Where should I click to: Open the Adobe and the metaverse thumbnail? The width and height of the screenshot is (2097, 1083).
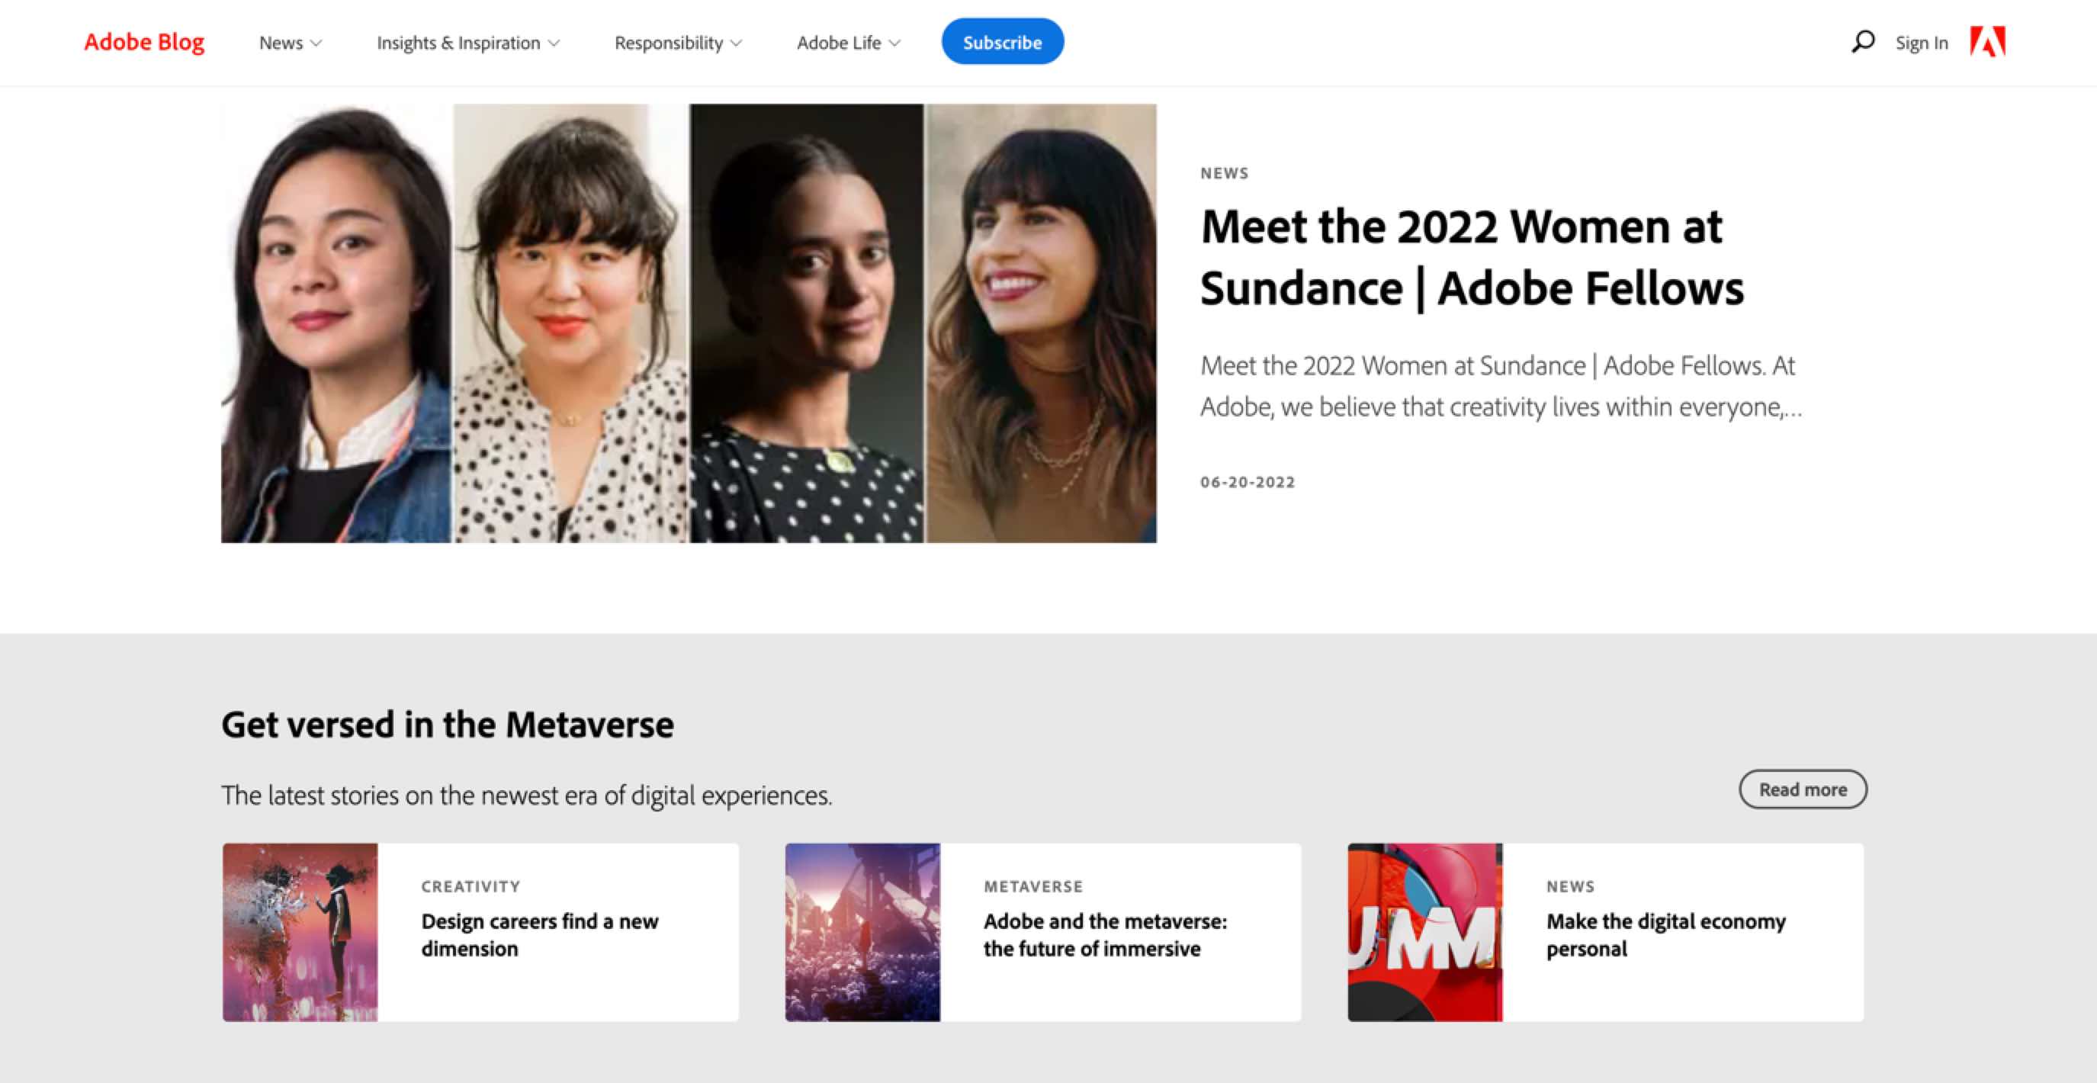click(x=862, y=931)
